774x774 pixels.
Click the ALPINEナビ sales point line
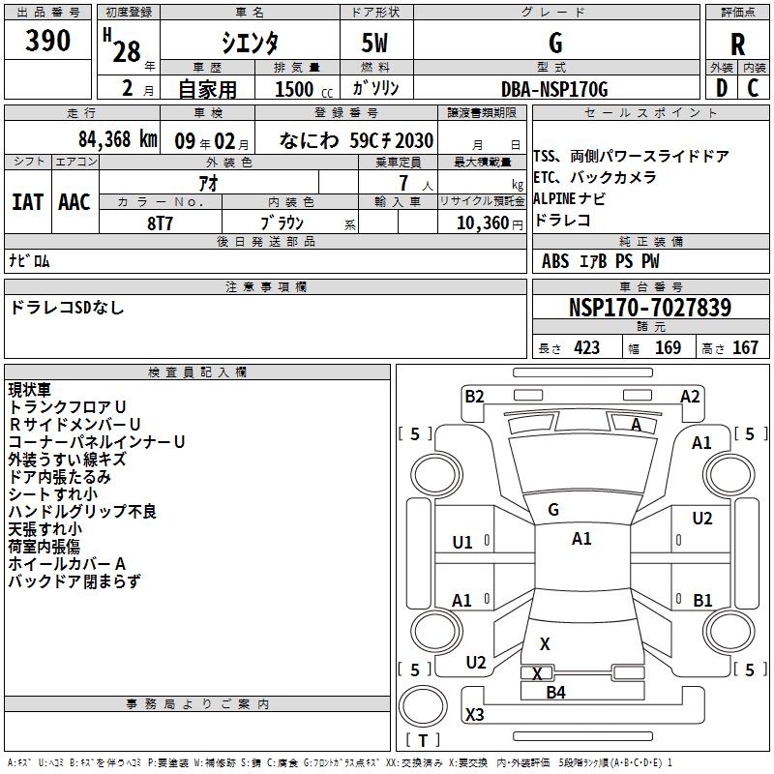569,198
